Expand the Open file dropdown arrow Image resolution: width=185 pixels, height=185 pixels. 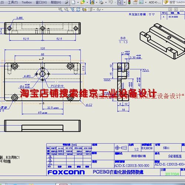87,2
